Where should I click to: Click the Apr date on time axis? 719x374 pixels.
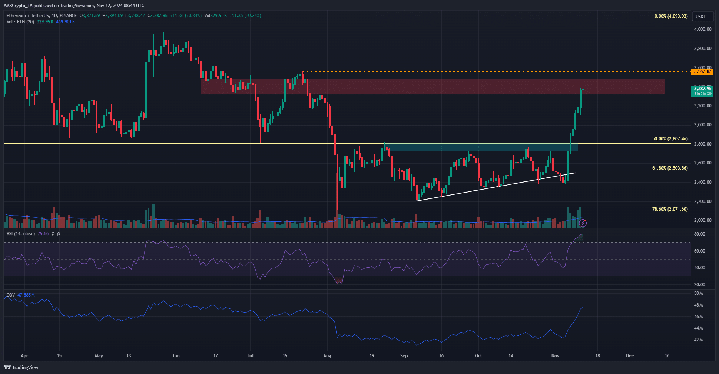tap(24, 356)
